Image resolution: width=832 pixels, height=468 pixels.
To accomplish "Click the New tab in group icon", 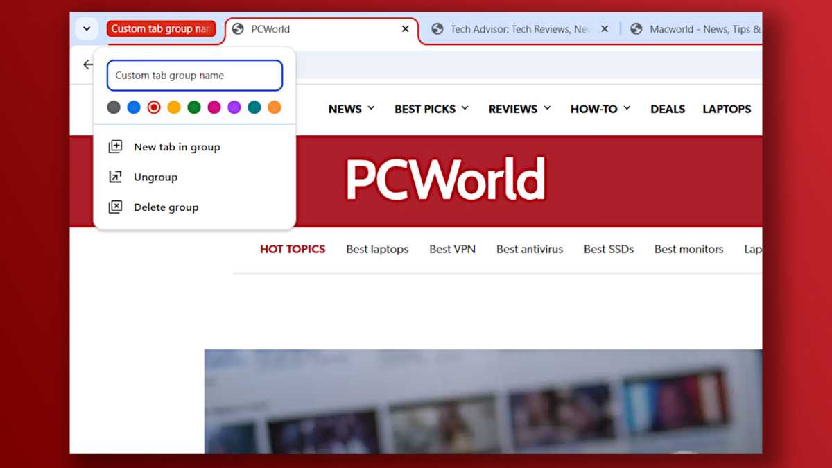I will click(115, 146).
